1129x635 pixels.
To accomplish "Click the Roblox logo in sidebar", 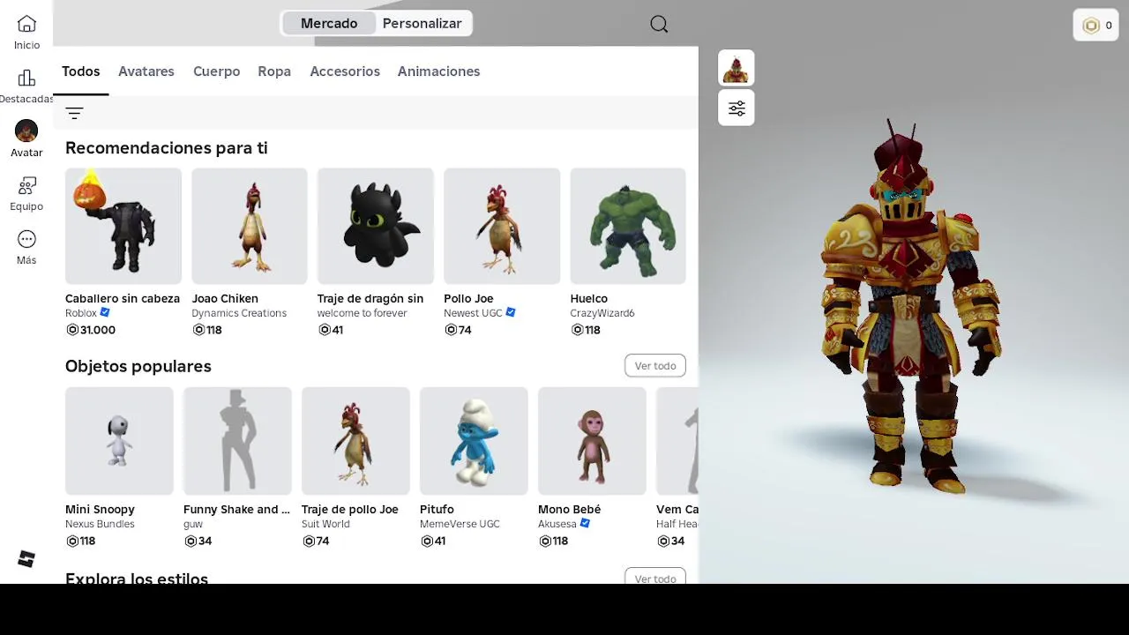I will 26,559.
